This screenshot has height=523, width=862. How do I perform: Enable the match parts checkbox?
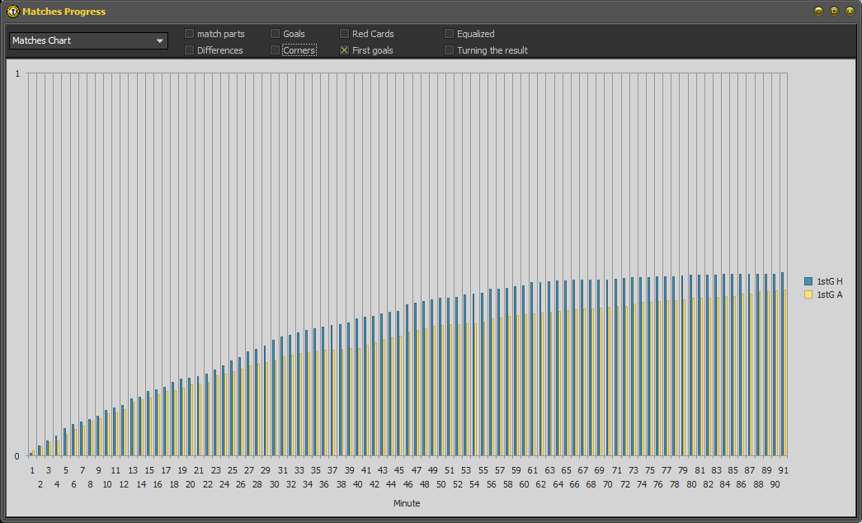coord(190,34)
